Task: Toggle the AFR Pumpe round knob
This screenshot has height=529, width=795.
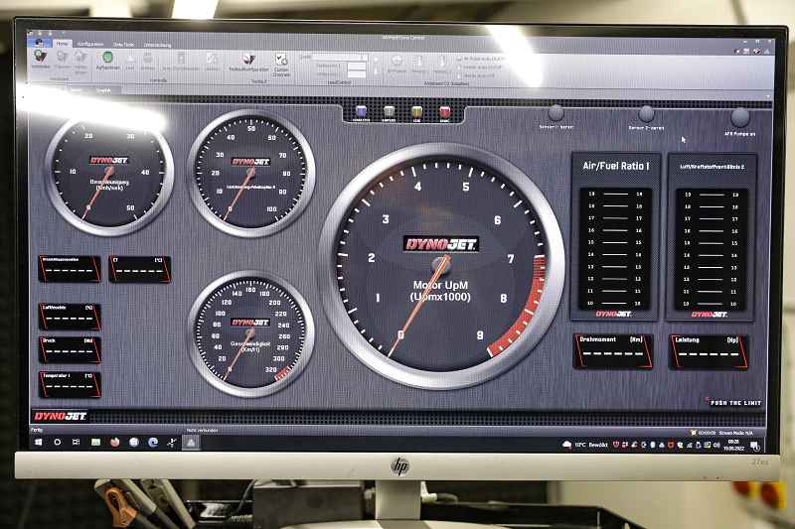Action: click(739, 117)
